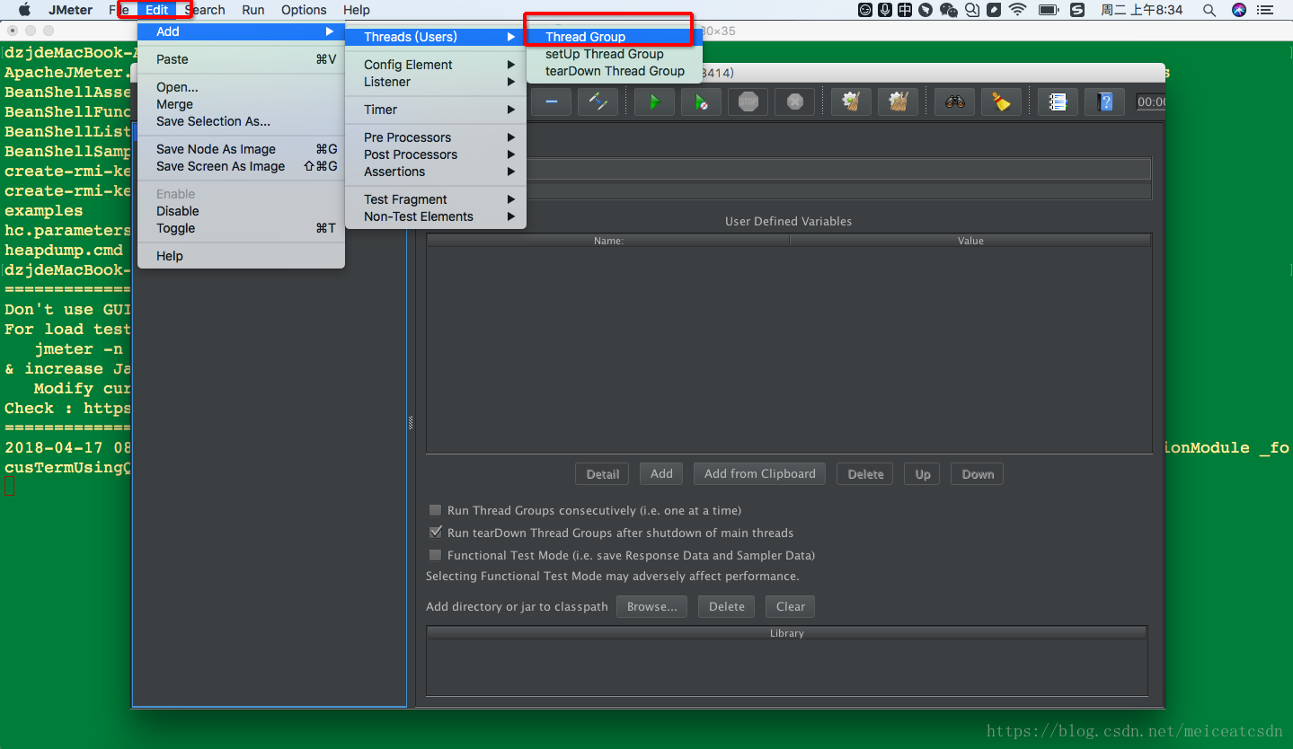Select Thread Group in the submenu
This screenshot has width=1293, height=749.
click(615, 37)
